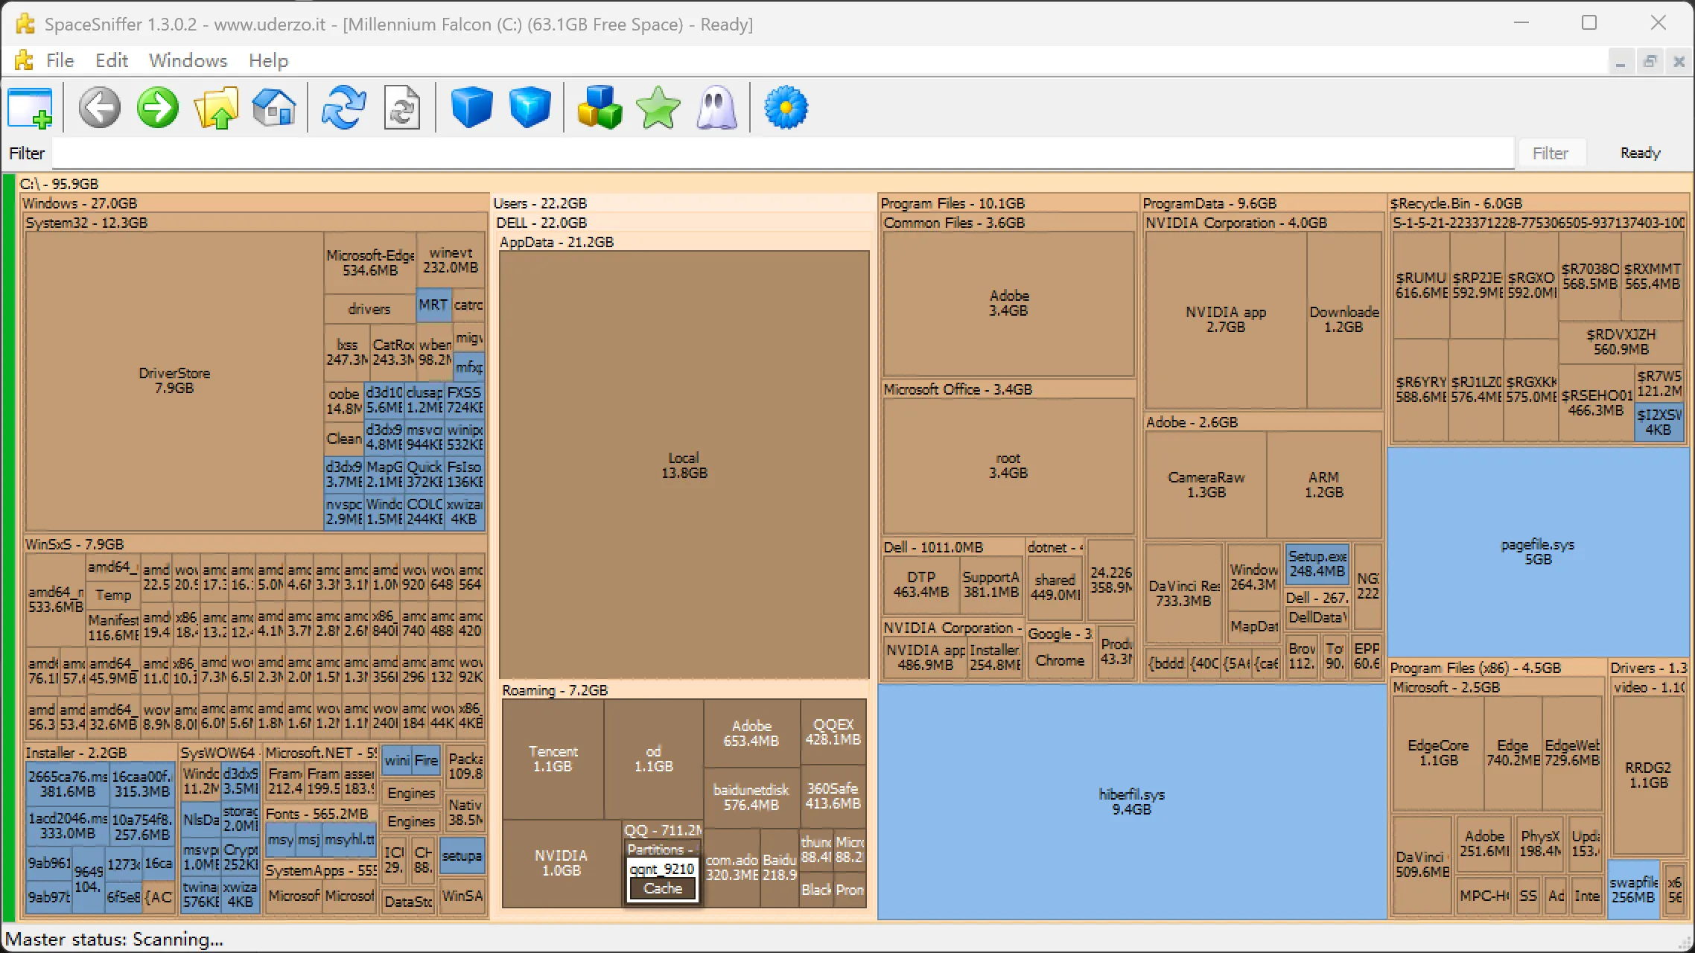Open the Edit menu
This screenshot has height=953, width=1695.
coord(112,60)
